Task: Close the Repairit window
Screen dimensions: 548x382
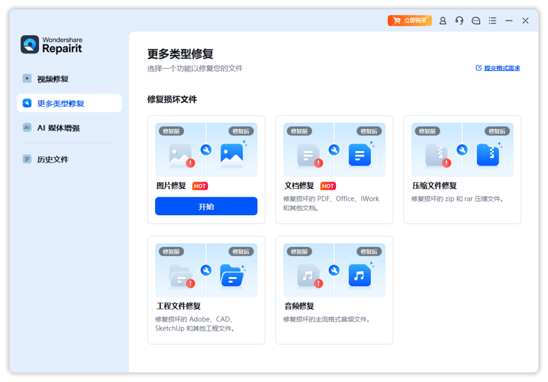Action: [x=526, y=21]
